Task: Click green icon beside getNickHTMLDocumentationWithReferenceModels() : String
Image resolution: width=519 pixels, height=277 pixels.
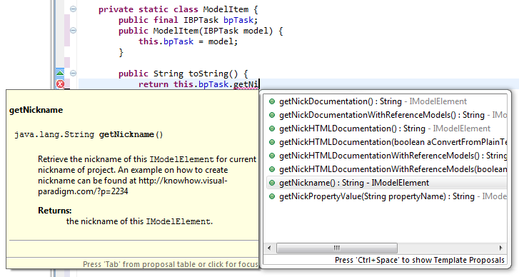Action: [272, 156]
